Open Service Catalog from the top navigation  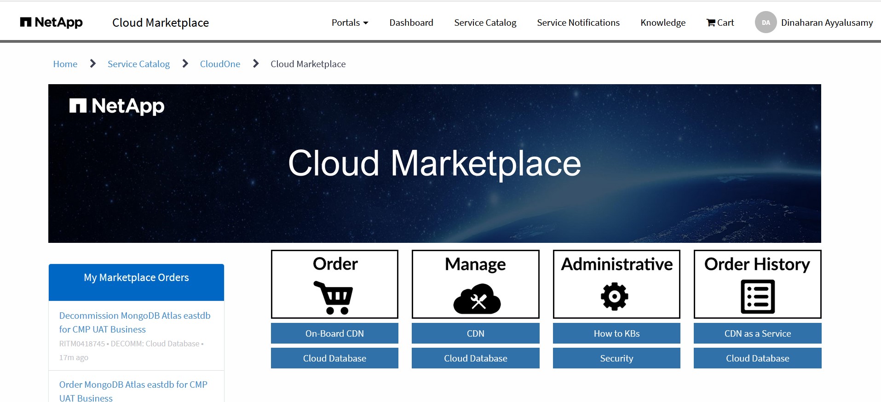pyautogui.click(x=485, y=23)
